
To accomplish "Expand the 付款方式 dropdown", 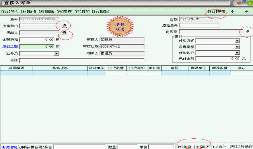I will coord(237,41).
